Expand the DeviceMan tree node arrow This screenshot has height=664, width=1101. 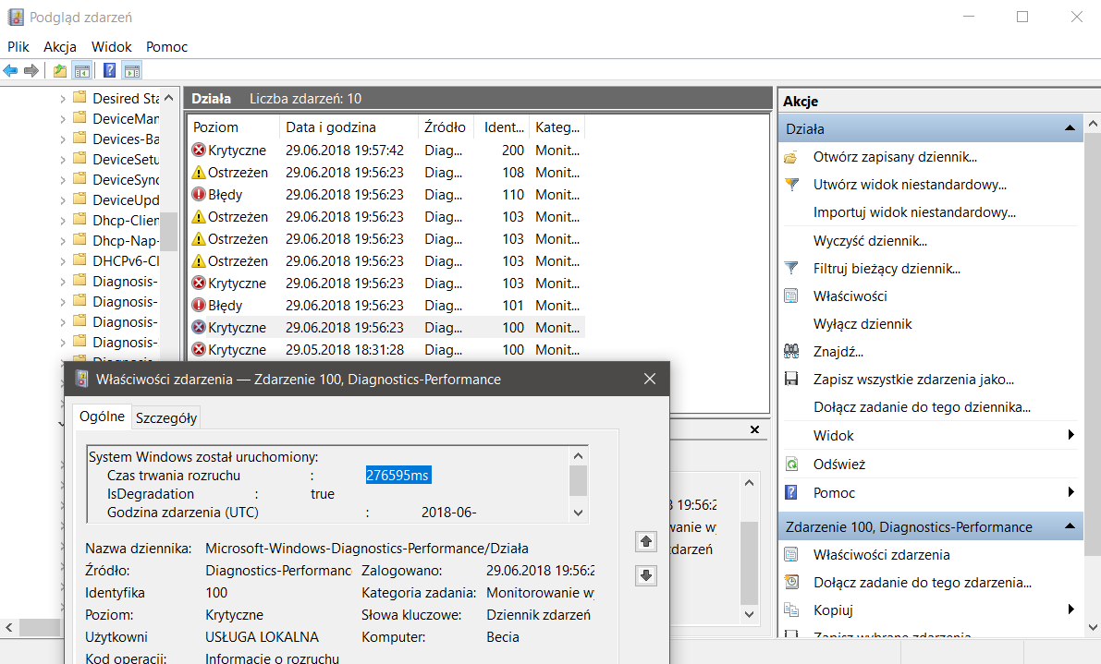pyautogui.click(x=63, y=119)
